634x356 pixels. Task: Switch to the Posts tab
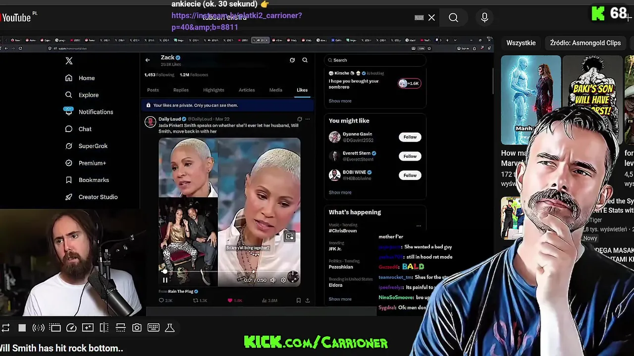(153, 90)
